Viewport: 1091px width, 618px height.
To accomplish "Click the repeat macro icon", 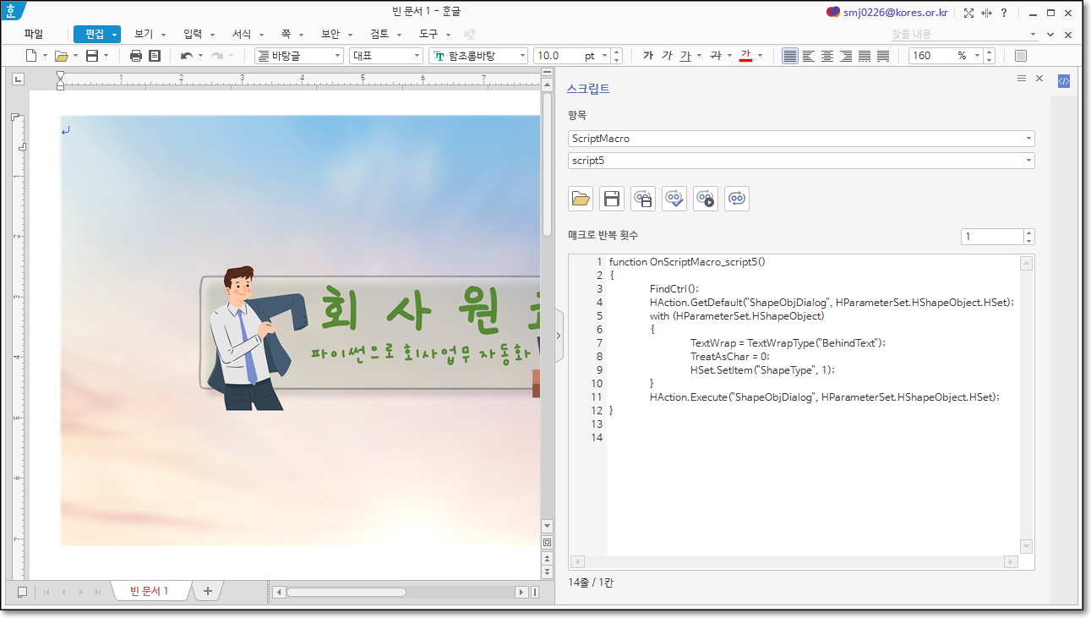I will (x=737, y=199).
